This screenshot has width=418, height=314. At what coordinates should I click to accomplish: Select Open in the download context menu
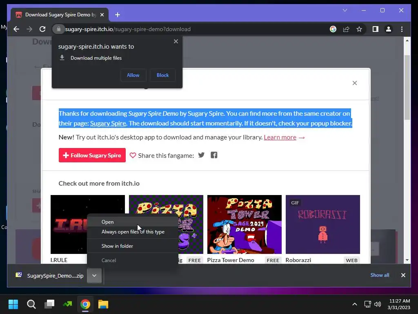133,222
